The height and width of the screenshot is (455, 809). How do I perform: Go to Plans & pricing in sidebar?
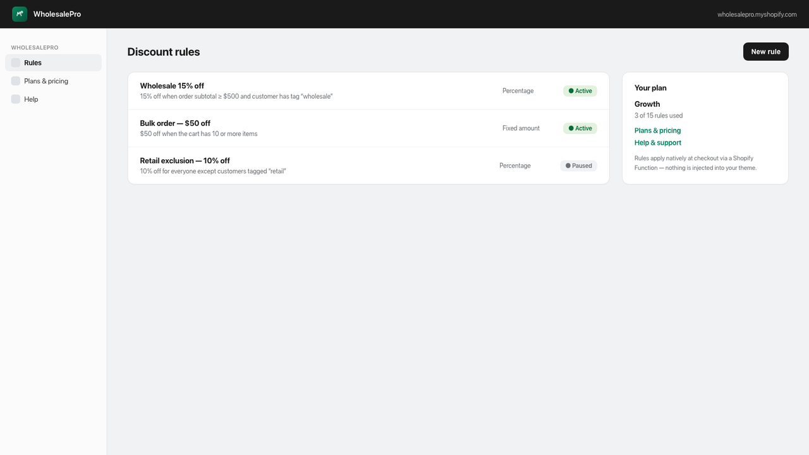coord(53,81)
